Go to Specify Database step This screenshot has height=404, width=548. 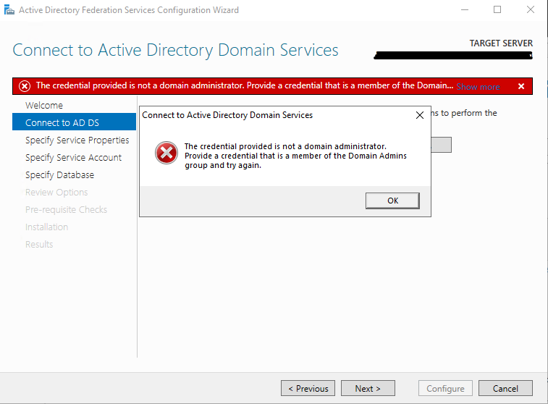click(x=60, y=174)
